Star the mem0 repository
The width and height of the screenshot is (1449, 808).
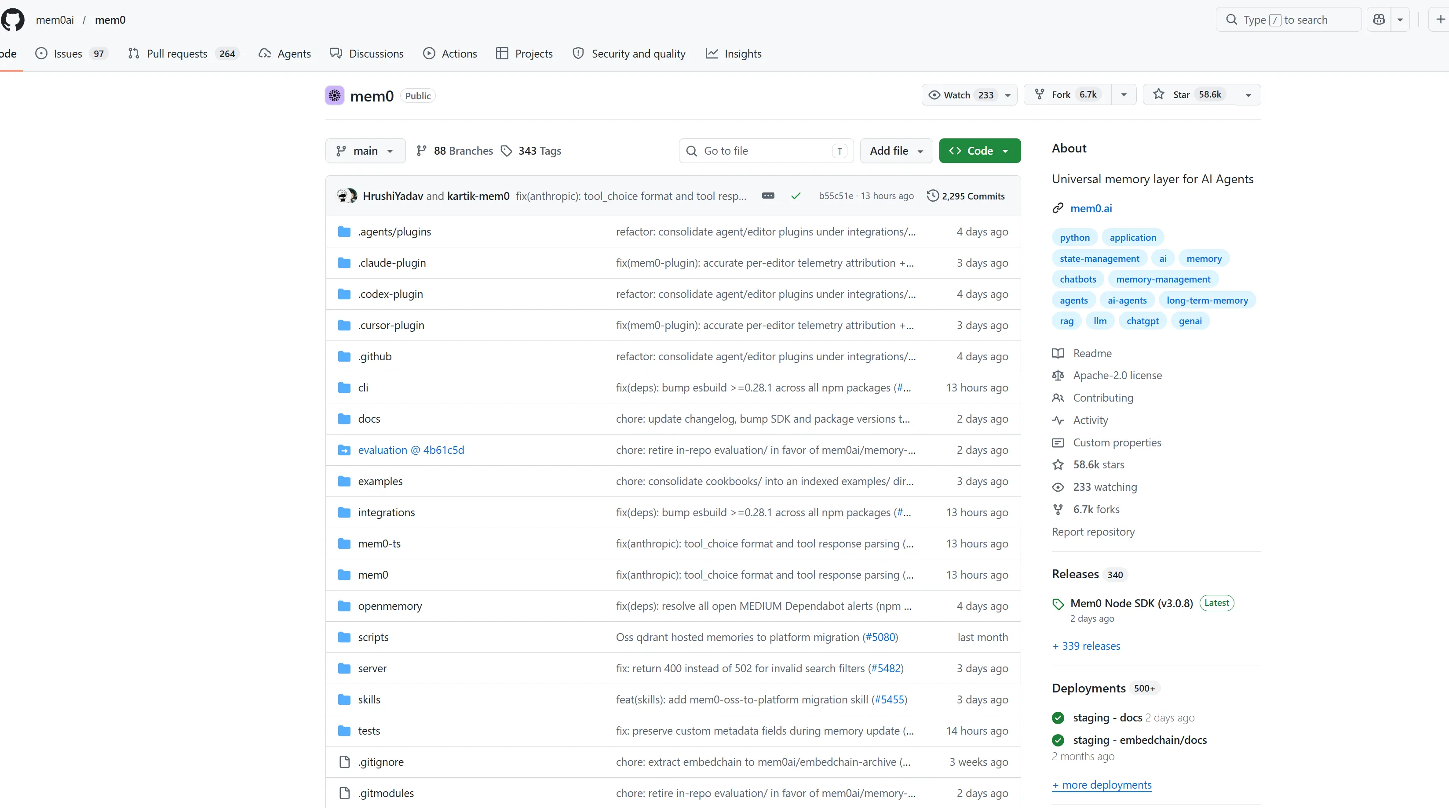point(1189,94)
